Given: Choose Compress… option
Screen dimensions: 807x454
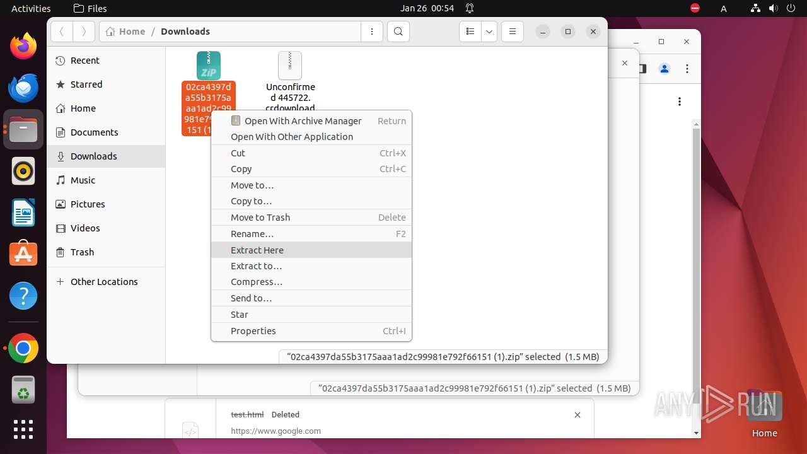Looking at the screenshot, I should click(311, 282).
